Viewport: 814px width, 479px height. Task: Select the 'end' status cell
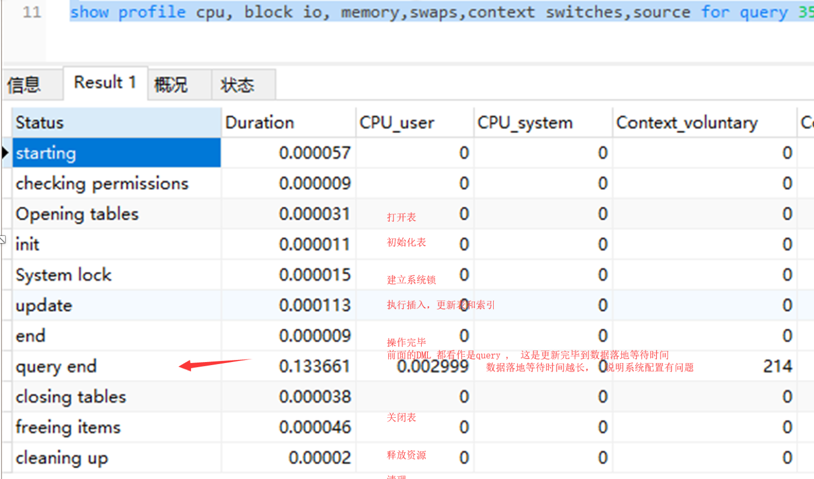click(117, 336)
